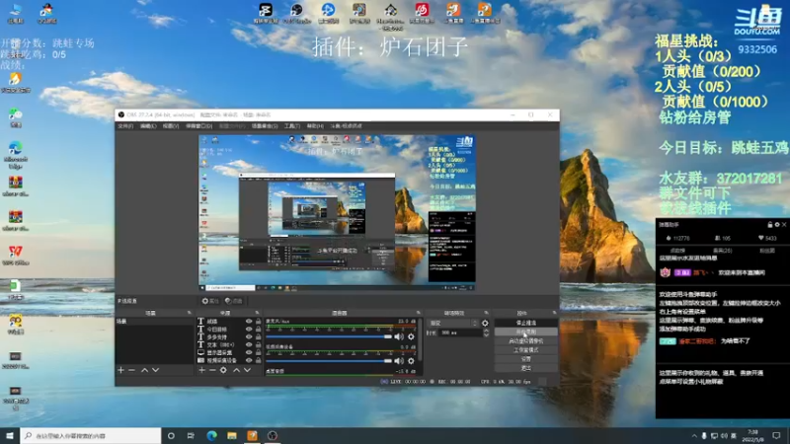The image size is (790, 444).
Task: Open Microsoft Edge from the taskbar
Action: click(211, 435)
